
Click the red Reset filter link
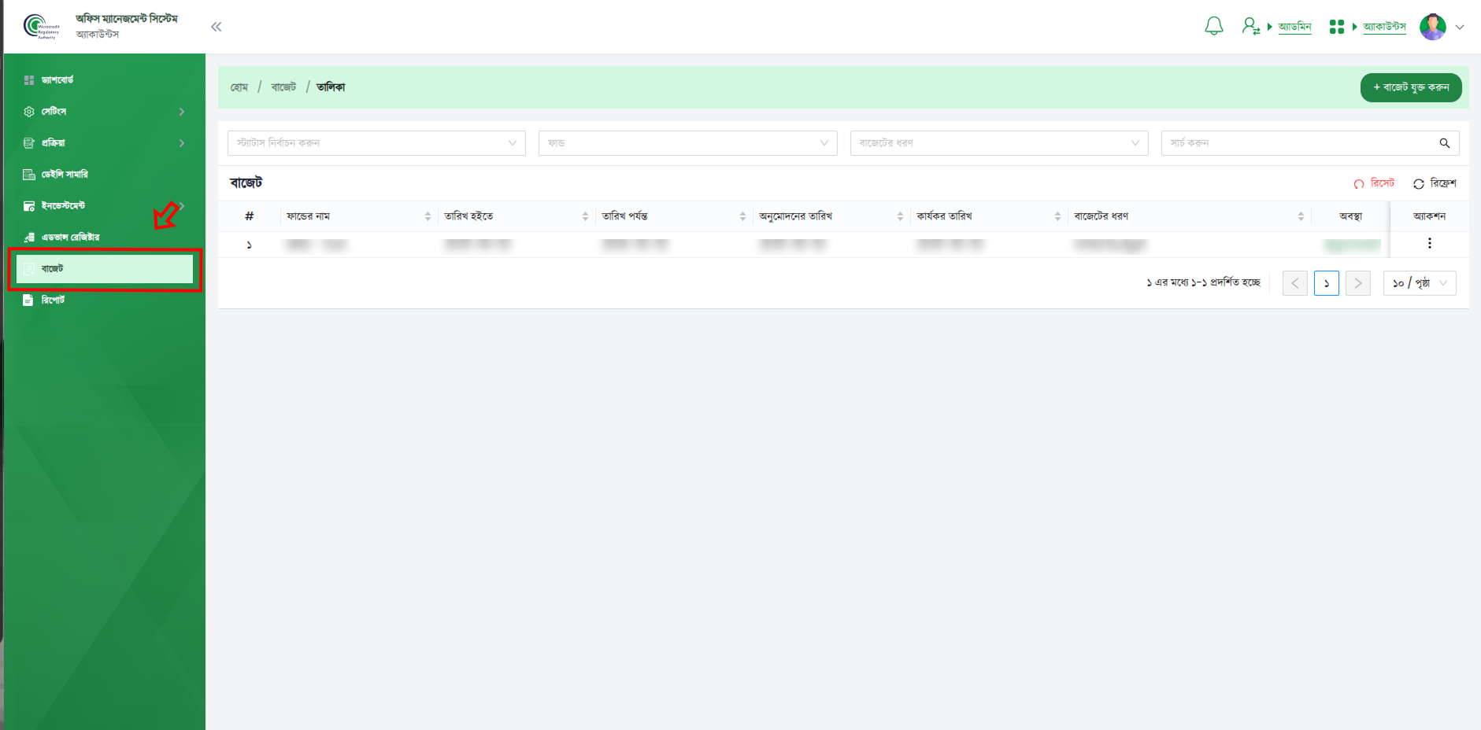click(x=1374, y=183)
